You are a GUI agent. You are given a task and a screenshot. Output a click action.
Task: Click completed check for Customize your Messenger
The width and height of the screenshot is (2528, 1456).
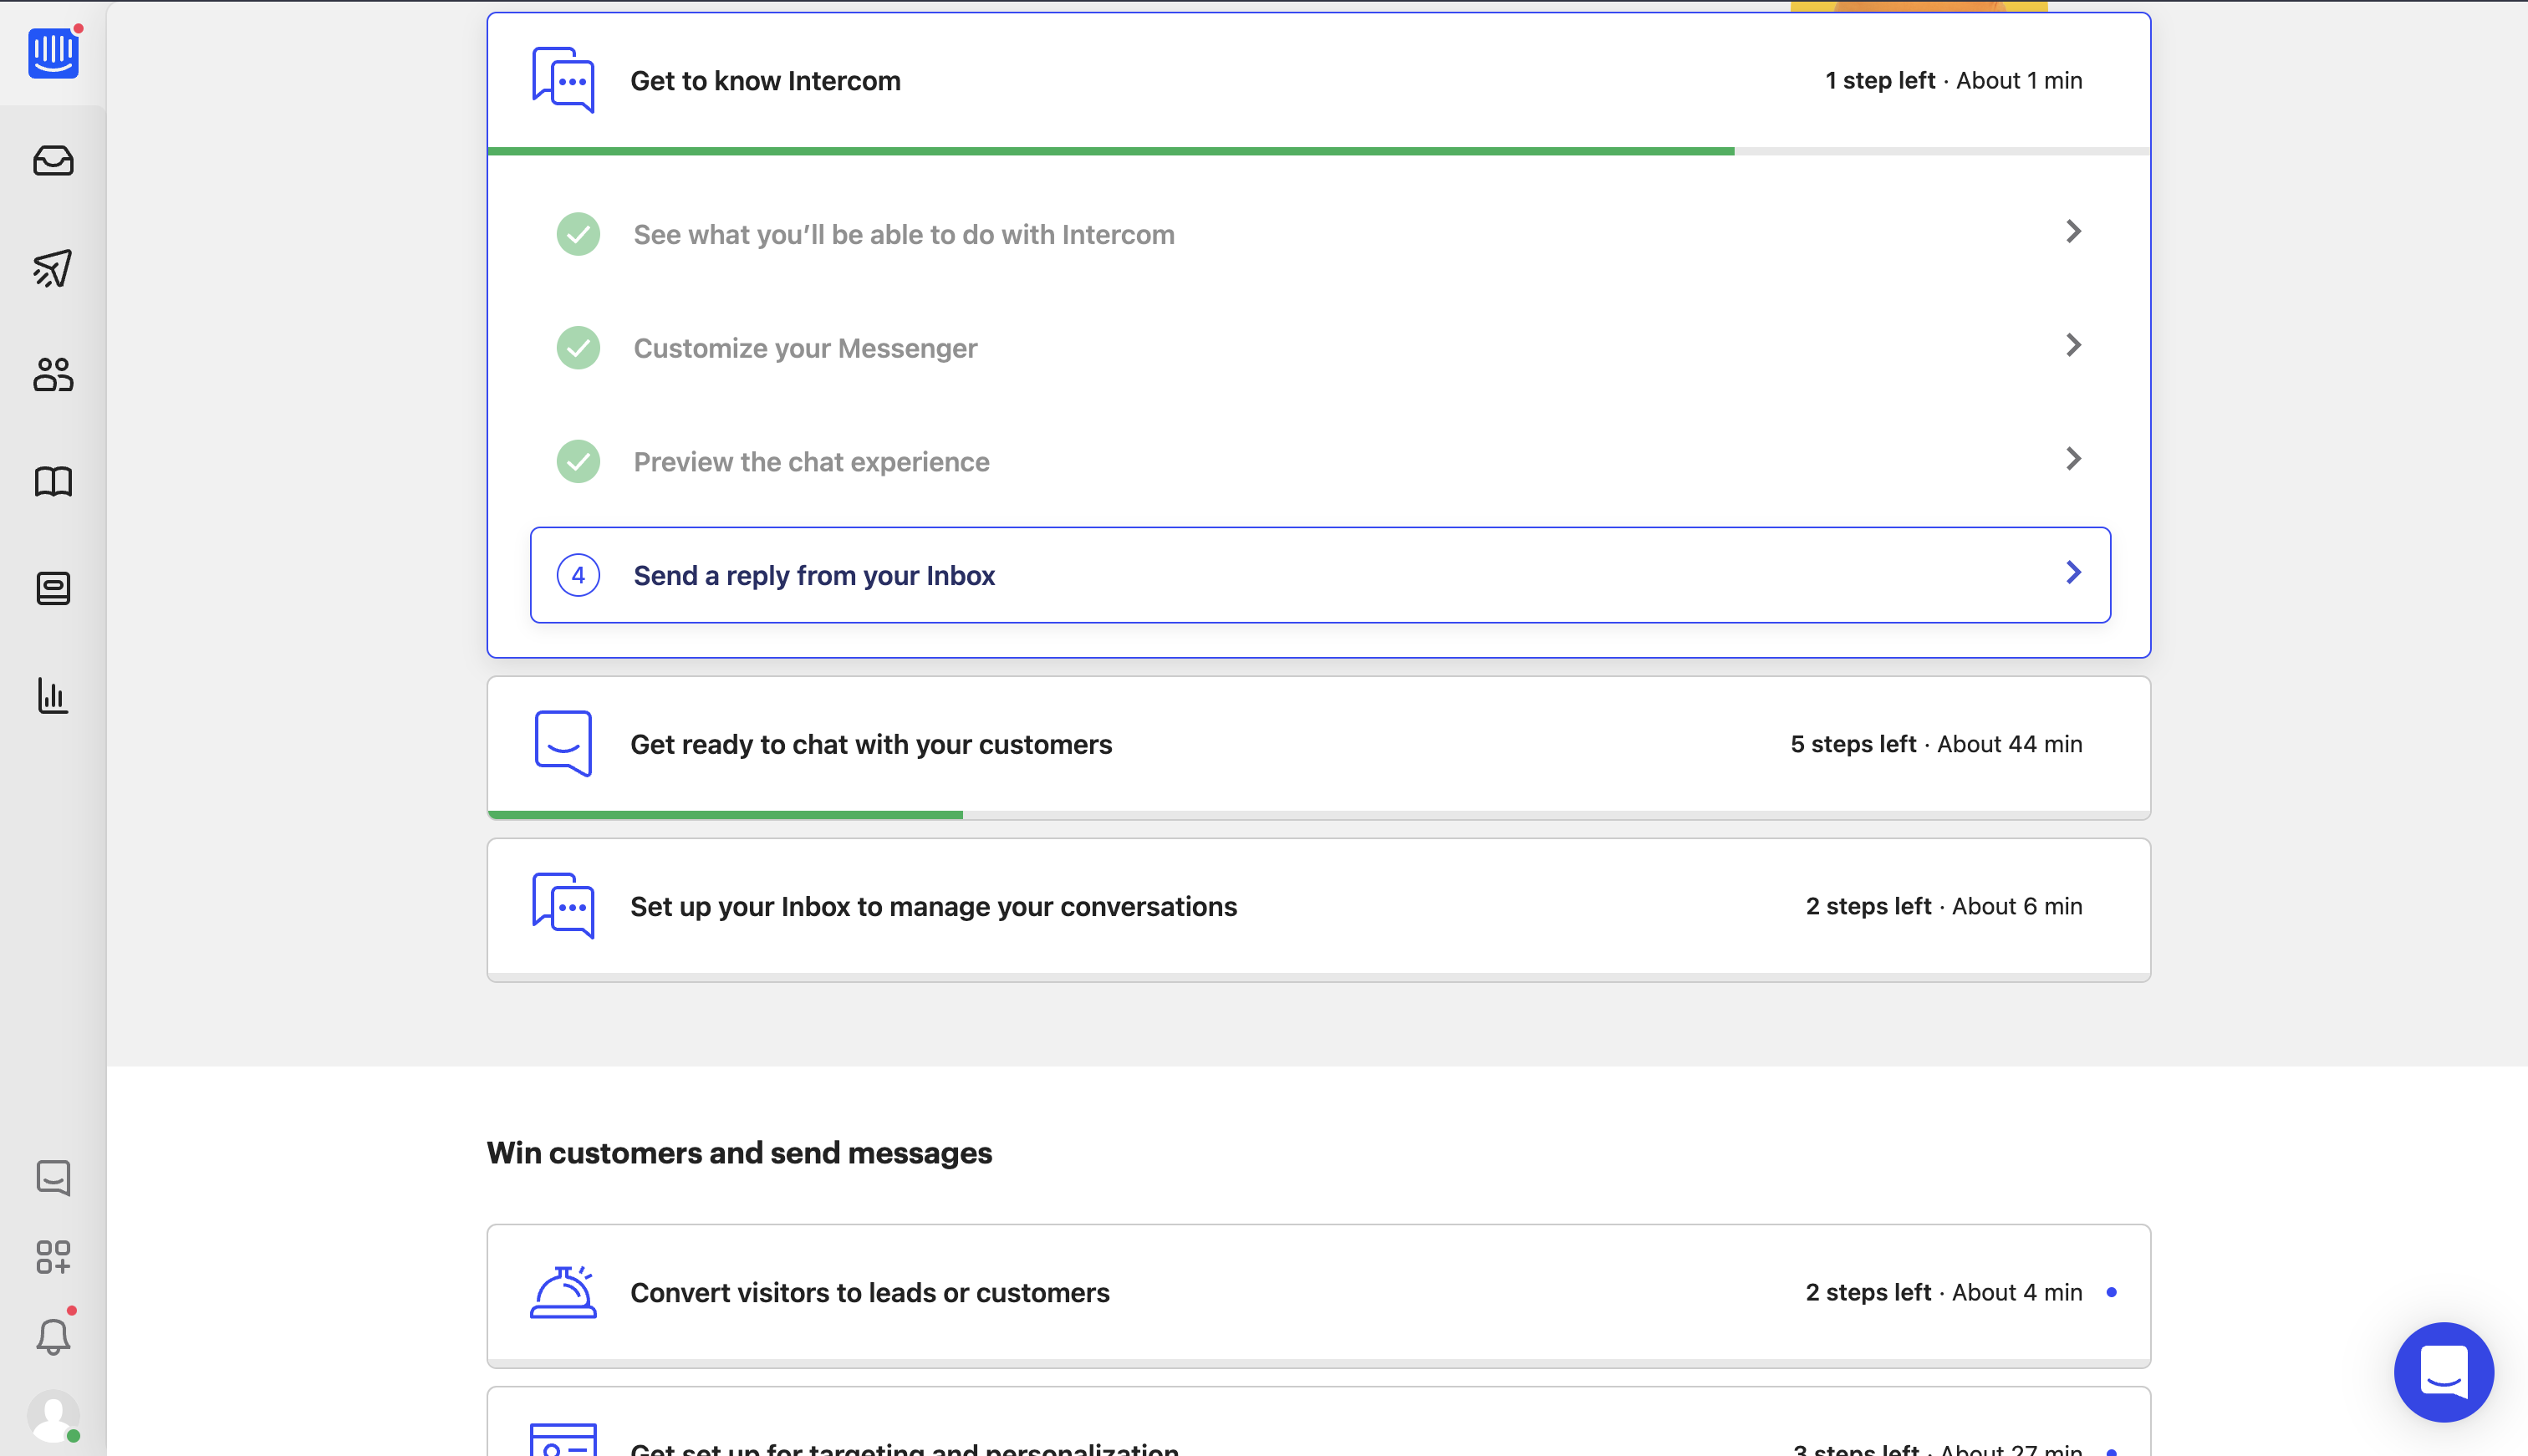(578, 348)
